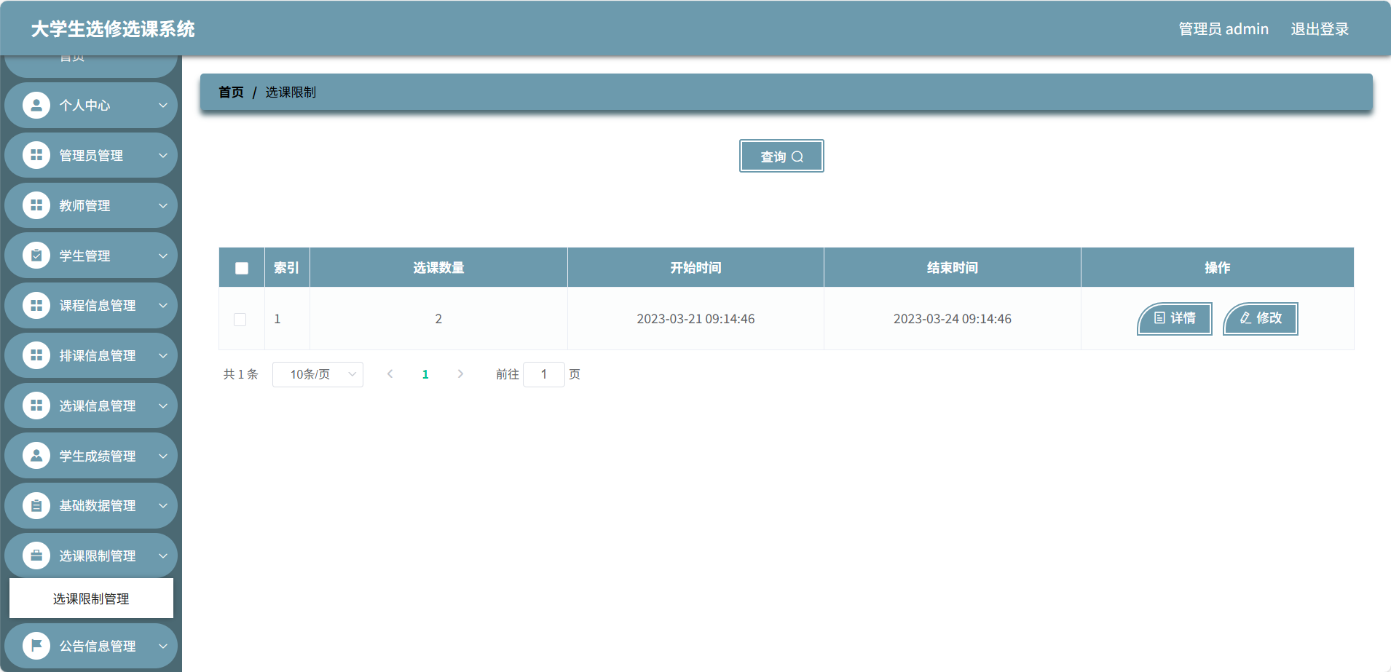Expand 课程信息管理 menu chevron
1391x672 pixels.
click(163, 305)
